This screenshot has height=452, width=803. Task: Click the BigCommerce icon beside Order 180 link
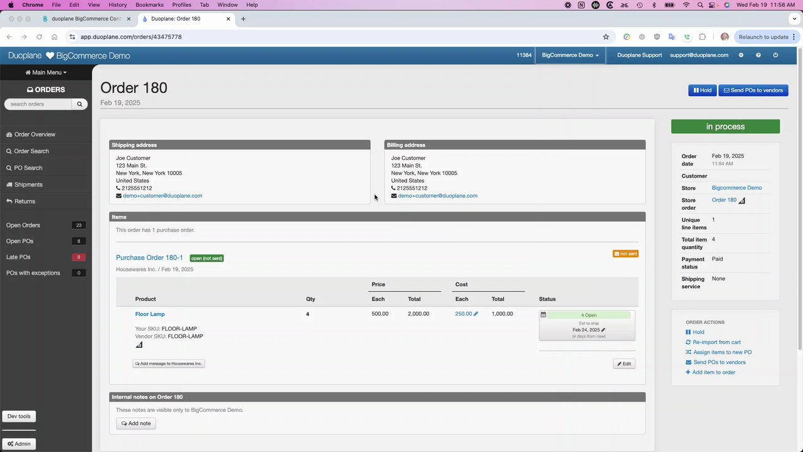point(742,201)
